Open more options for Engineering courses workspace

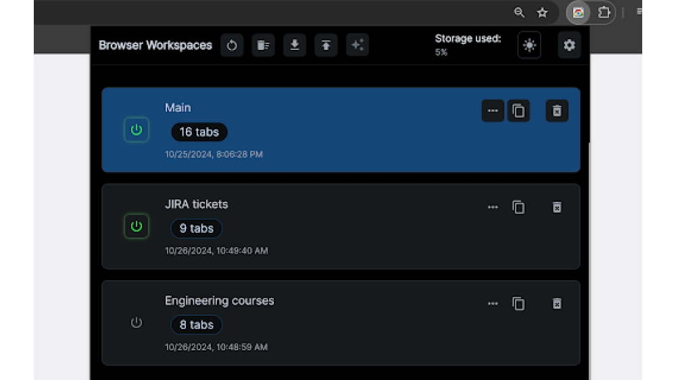493,304
